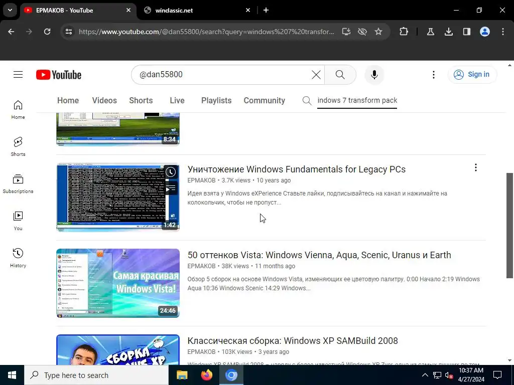This screenshot has height=385, width=514.
Task: Click the crossed-out eye icon in address bar
Action: point(362,32)
